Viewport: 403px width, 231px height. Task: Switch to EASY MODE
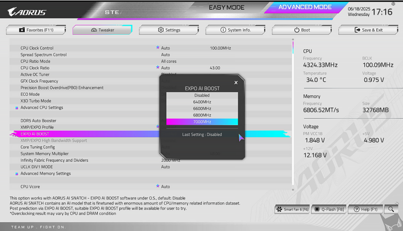[226, 8]
